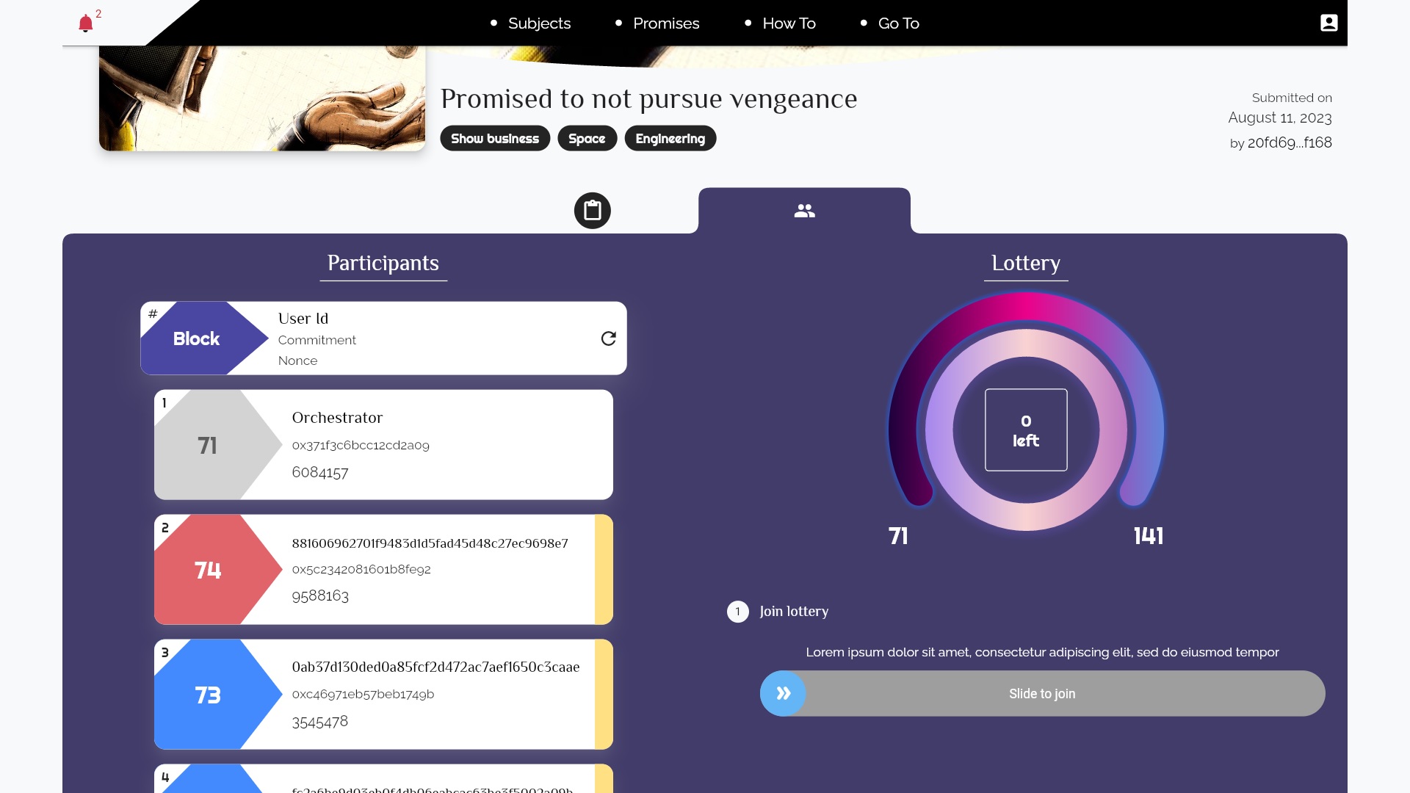This screenshot has height=793, width=1410.
Task: Select the Space tag
Action: tap(587, 138)
